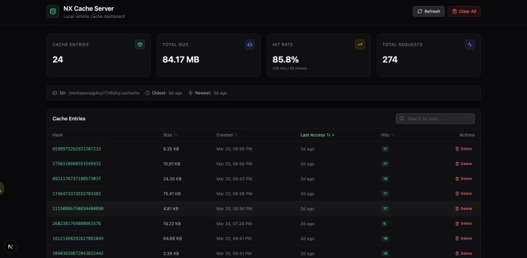Delete the 19.22 KB cache entry
This screenshot has height=258, width=527.
coord(464,224)
